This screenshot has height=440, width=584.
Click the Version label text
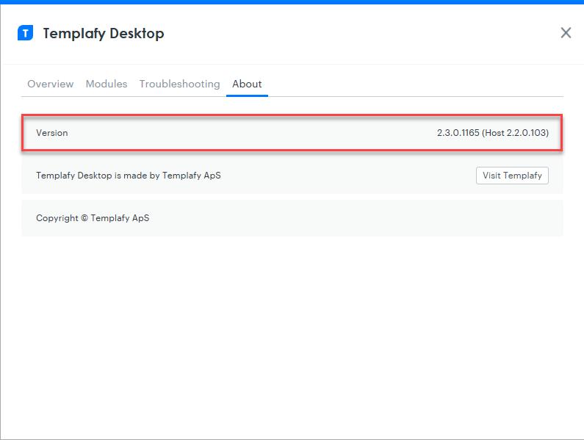[51, 133]
